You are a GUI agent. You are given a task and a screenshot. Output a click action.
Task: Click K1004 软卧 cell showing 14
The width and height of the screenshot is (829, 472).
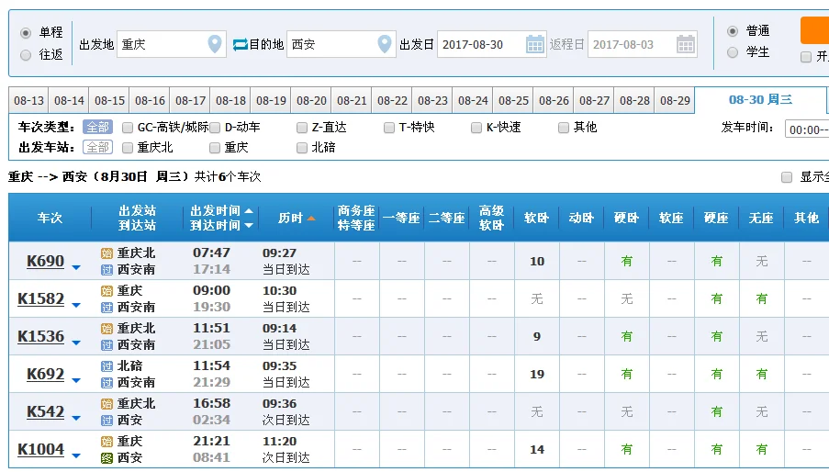(537, 449)
